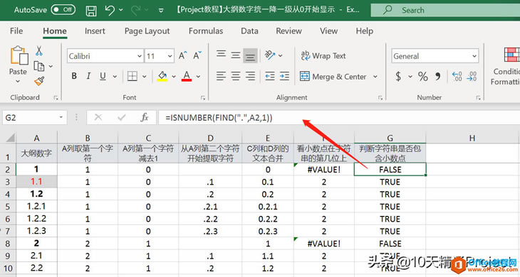
Task: Expand the General number format dropdown
Action: (x=474, y=56)
